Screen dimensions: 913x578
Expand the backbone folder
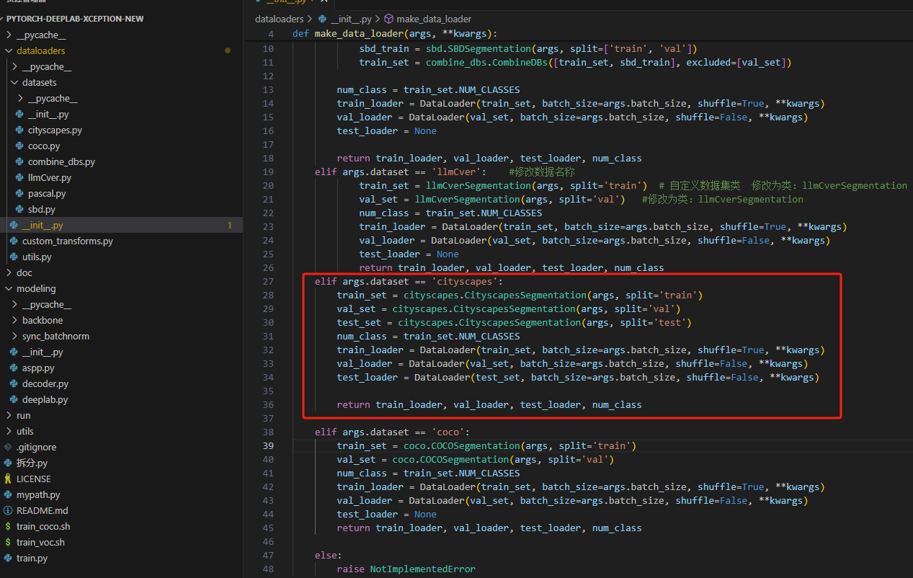click(x=14, y=321)
